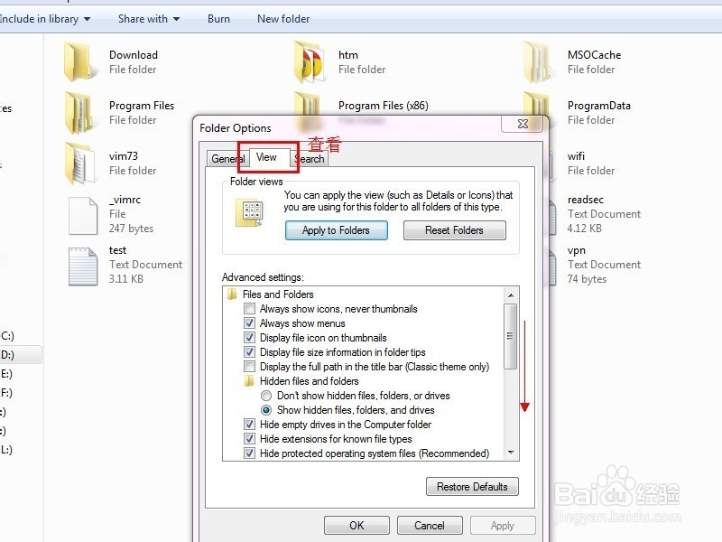Uncheck Hide extensions for known file types

(x=249, y=438)
